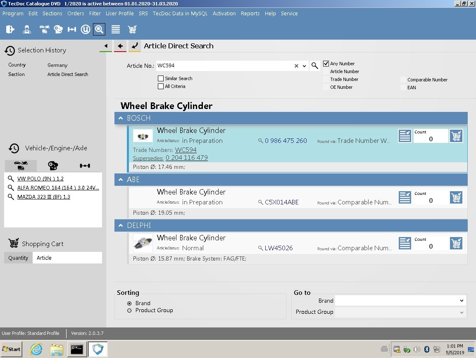The height and width of the screenshot is (358, 476).
Task: Open the Article No. history dropdown arrow
Action: tap(304, 66)
